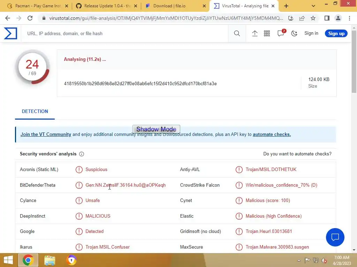
Task: Focus the URL, IP, domain search field
Action: pyautogui.click(x=124, y=33)
